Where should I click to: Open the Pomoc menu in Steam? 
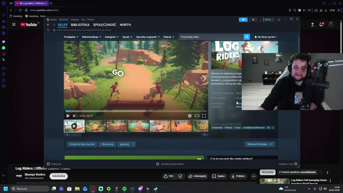pyautogui.click(x=91, y=20)
